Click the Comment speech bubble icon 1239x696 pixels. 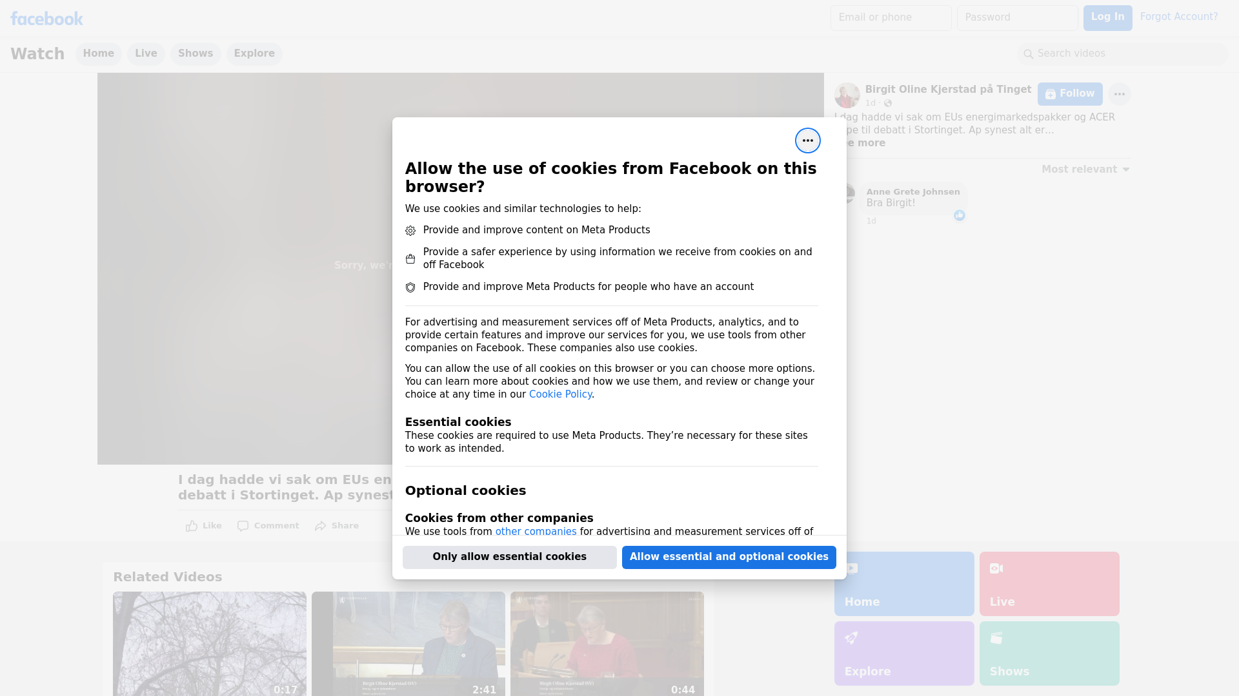[x=243, y=526]
